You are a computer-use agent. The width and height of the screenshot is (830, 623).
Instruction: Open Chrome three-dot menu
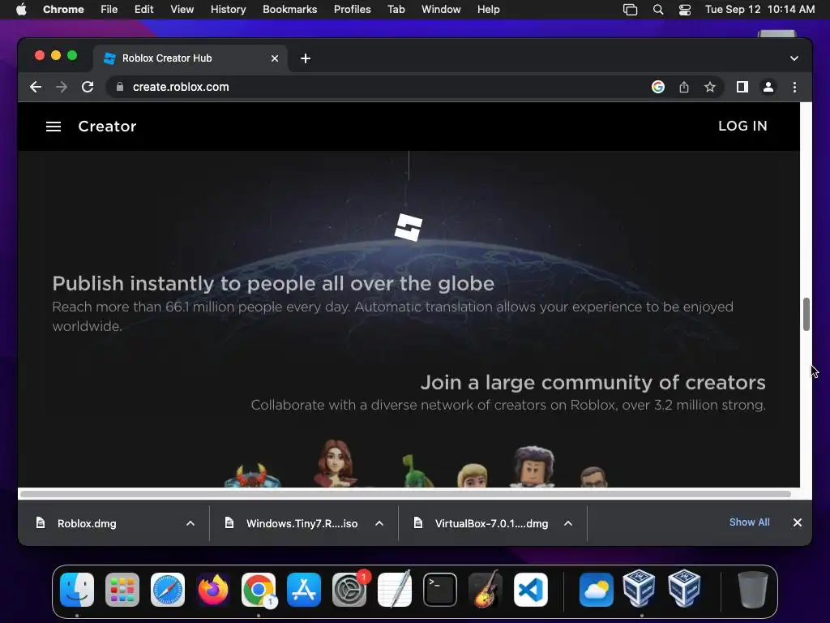[794, 87]
